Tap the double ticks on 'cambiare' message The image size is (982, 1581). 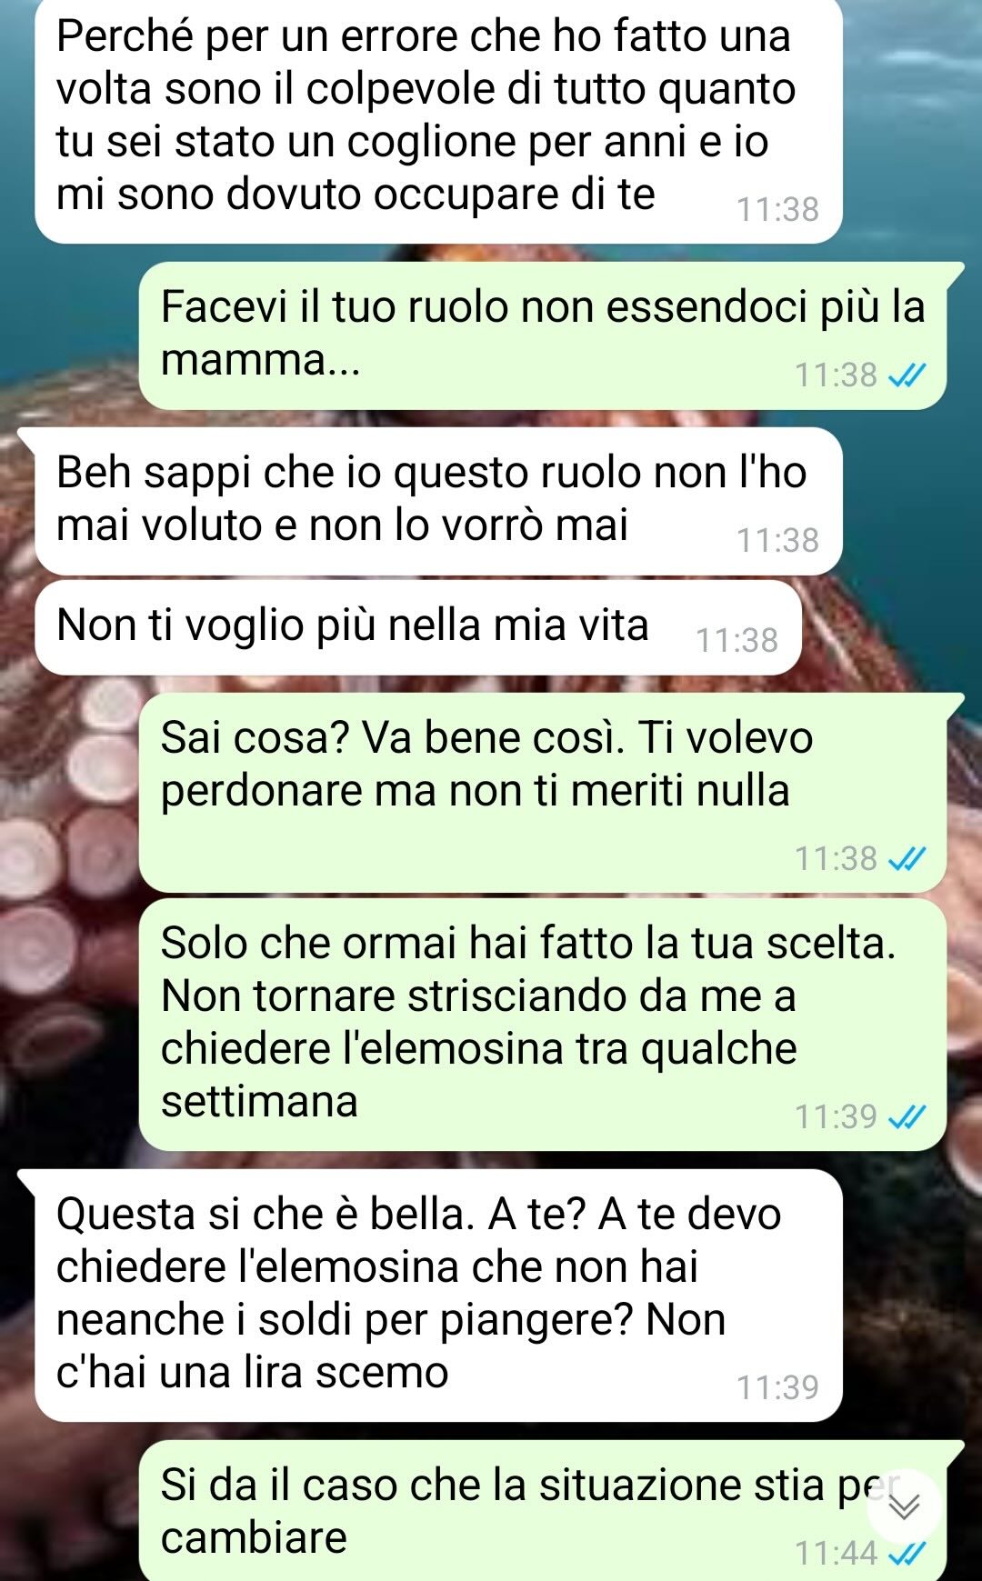(x=907, y=1553)
